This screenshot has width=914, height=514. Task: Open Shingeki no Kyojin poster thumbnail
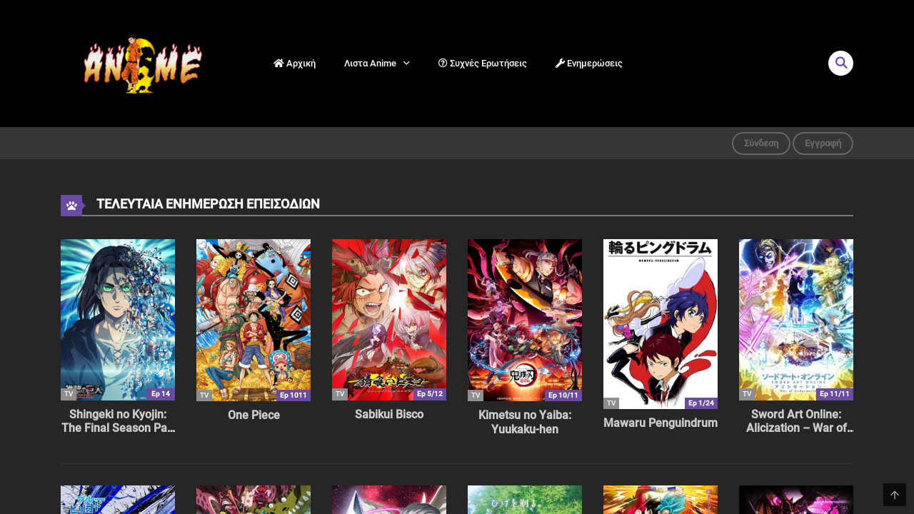(118, 320)
